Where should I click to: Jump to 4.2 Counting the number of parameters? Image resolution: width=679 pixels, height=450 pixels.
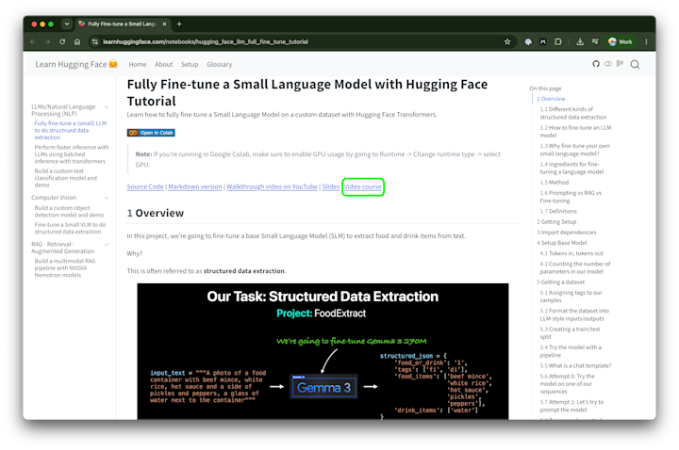pyautogui.click(x=575, y=267)
